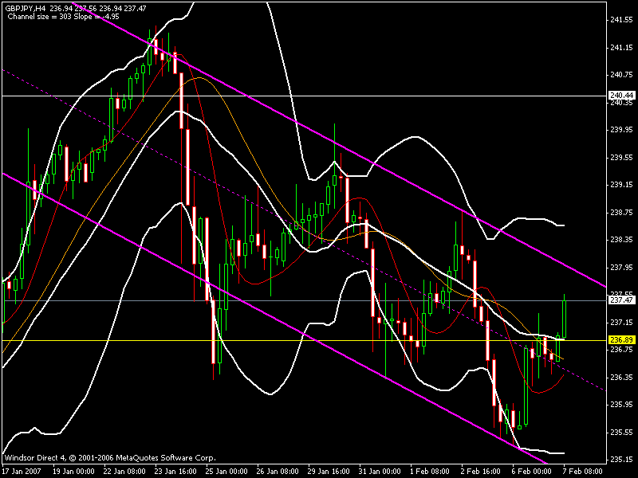
Task: Click the 237.15 price scale value
Action: [622, 322]
